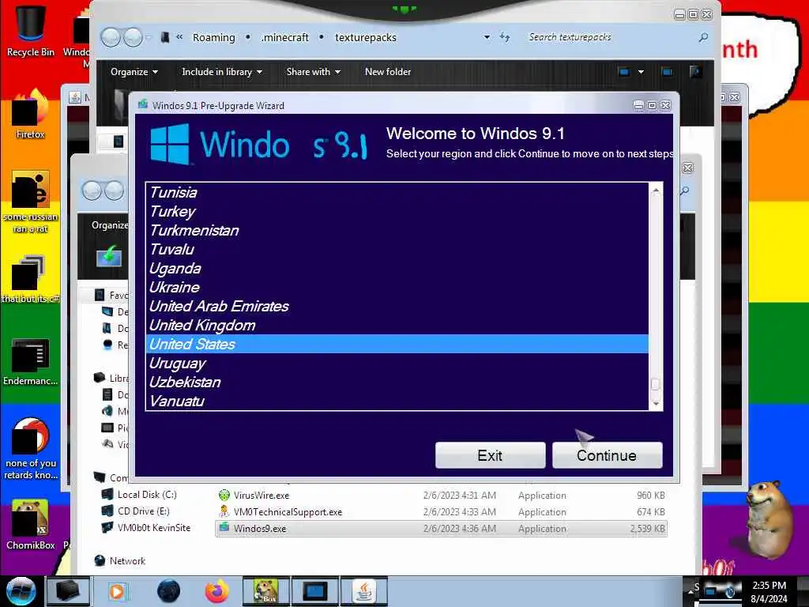Open ChomikBox desktop icon

point(31,524)
